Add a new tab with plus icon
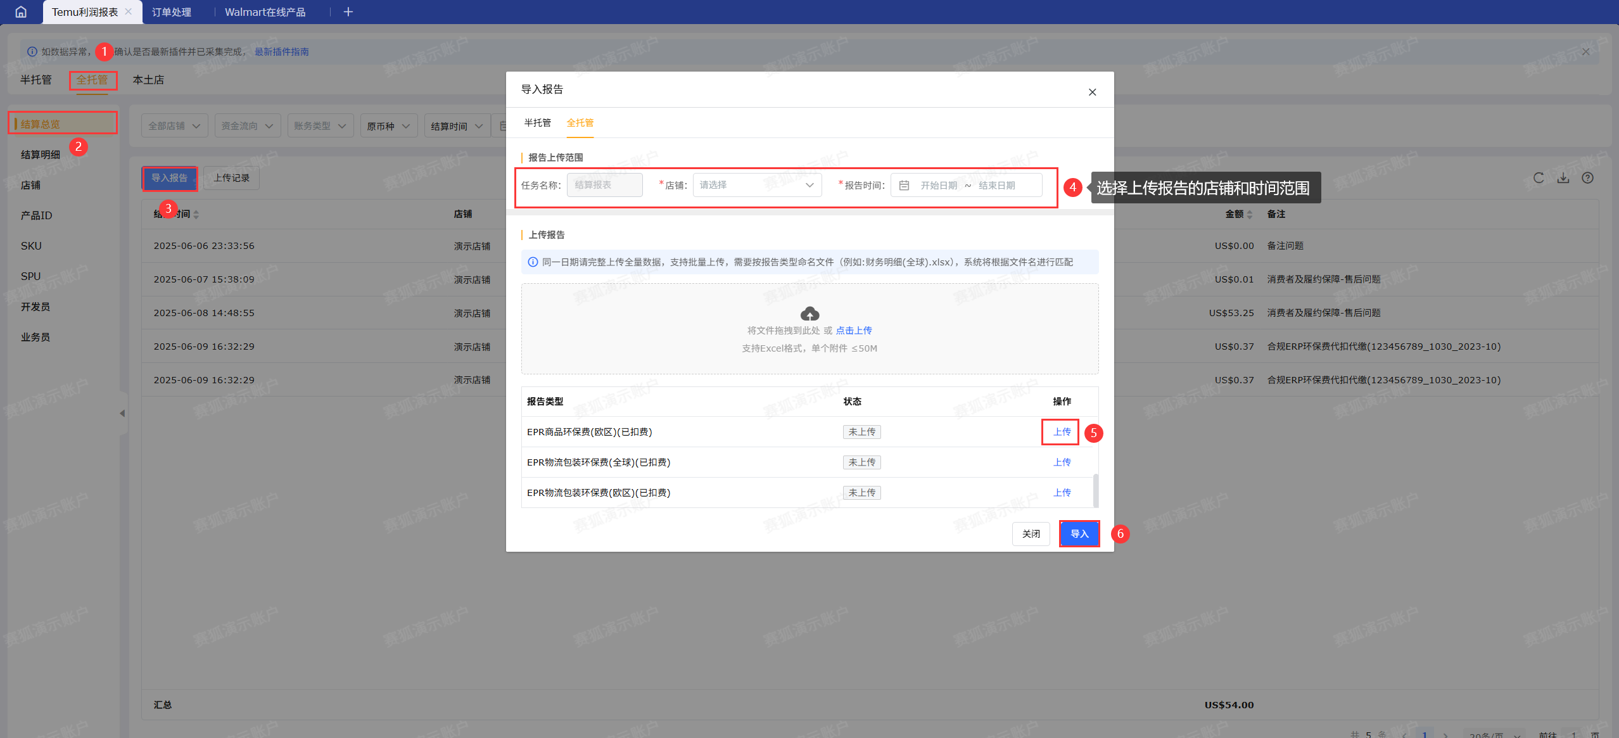Image resolution: width=1619 pixels, height=738 pixels. point(348,12)
